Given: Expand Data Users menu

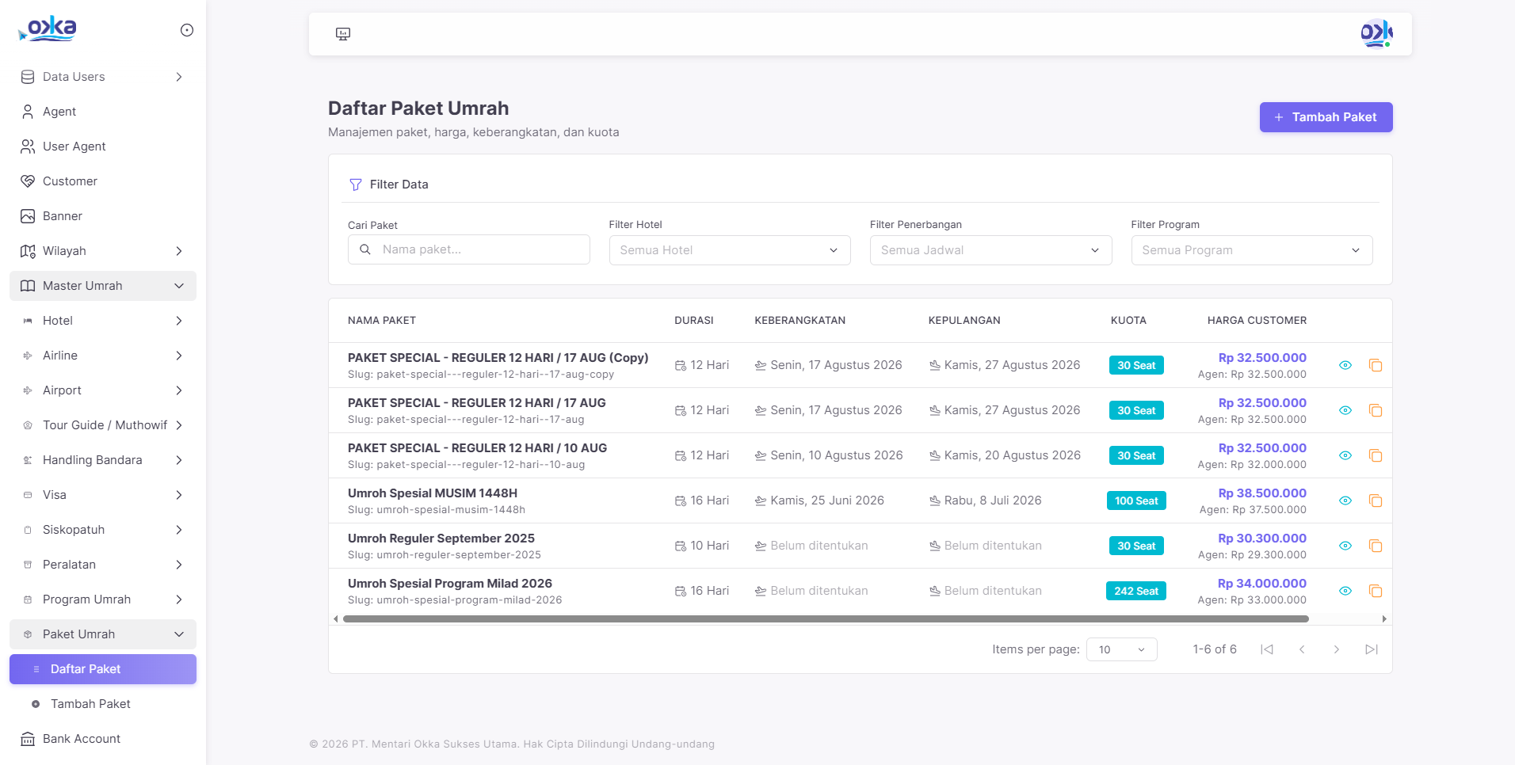Looking at the screenshot, I should 103,77.
